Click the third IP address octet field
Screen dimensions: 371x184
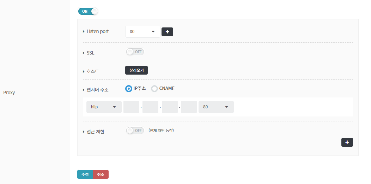click(170, 107)
